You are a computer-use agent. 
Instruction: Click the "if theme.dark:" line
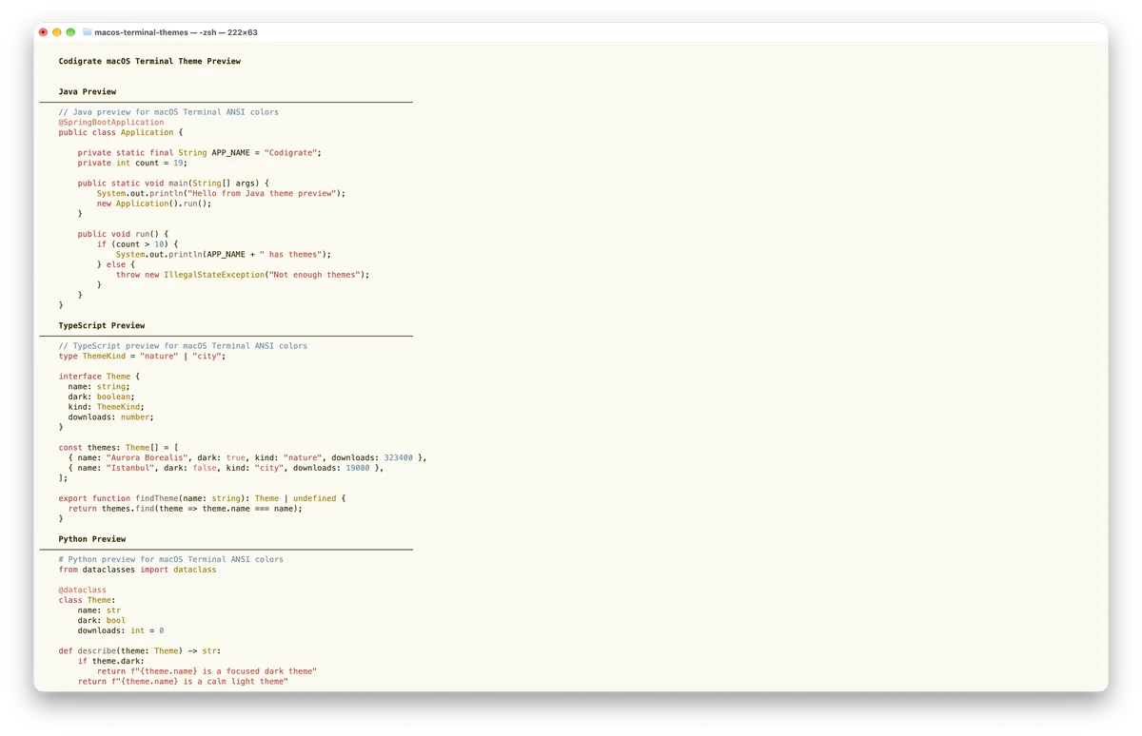(111, 661)
